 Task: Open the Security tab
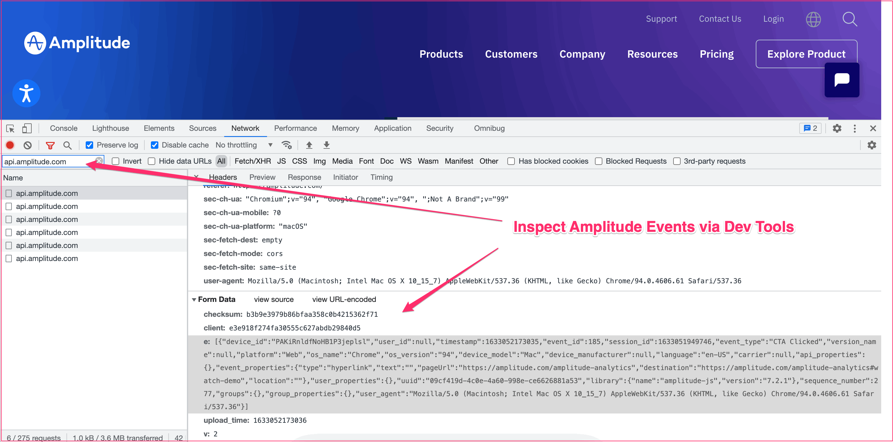pos(440,128)
